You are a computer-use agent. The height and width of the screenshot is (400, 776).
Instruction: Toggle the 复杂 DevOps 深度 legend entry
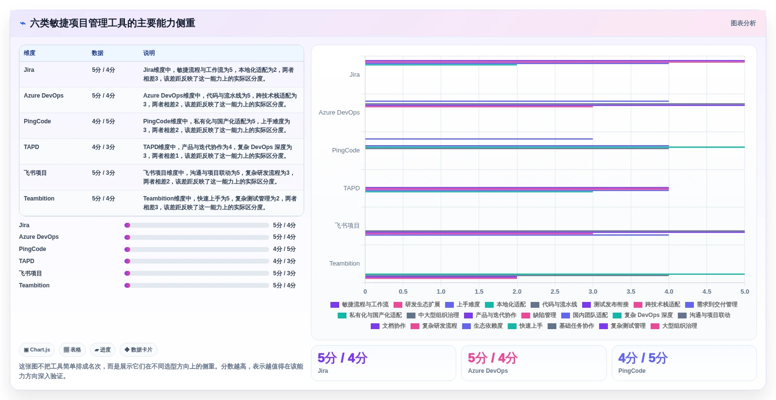[x=643, y=315]
